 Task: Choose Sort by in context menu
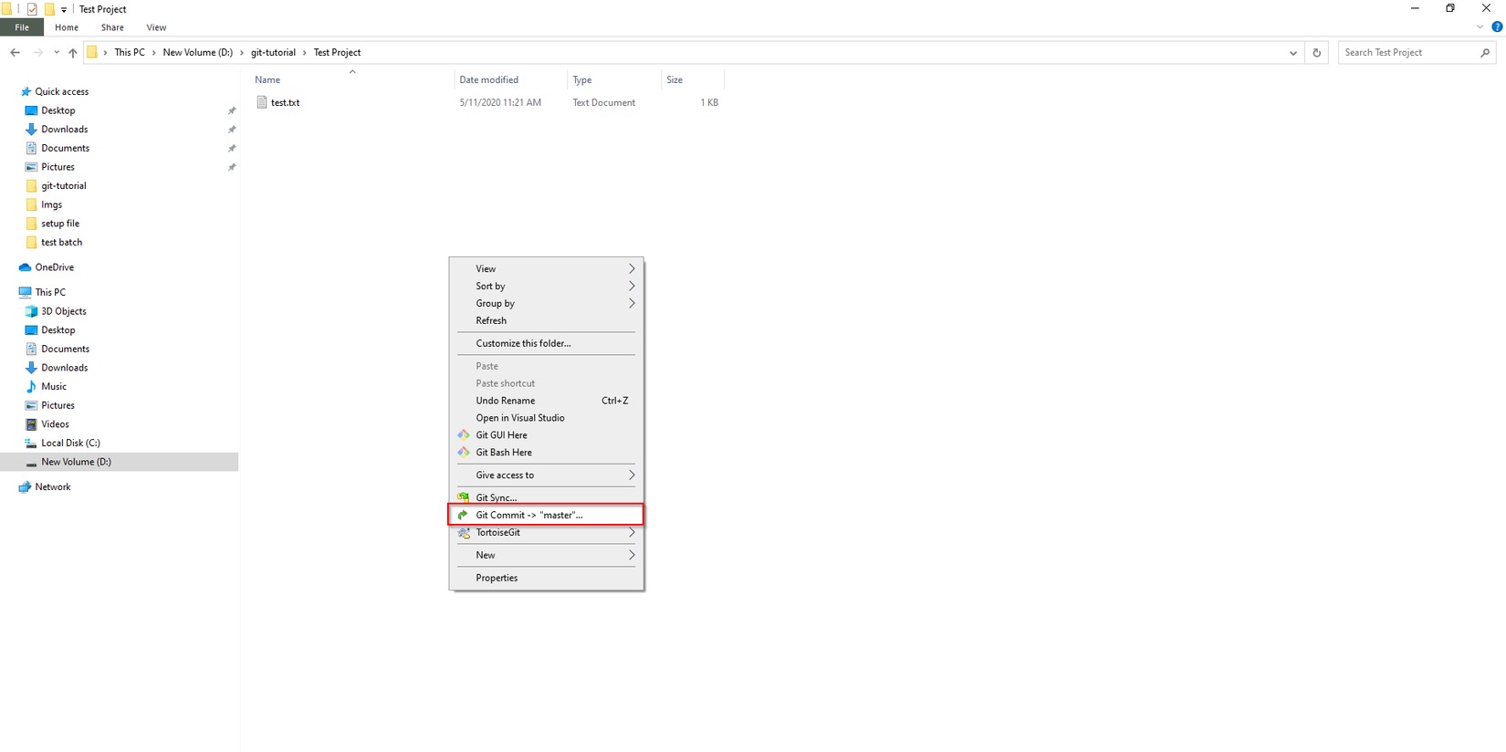coord(546,287)
